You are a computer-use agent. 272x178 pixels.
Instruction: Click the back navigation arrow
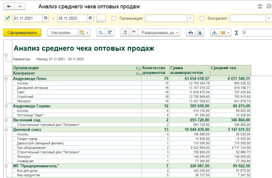pos(9,7)
